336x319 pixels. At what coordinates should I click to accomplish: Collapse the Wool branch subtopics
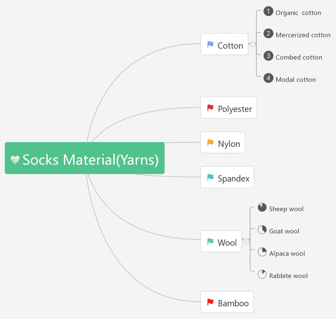click(x=246, y=241)
